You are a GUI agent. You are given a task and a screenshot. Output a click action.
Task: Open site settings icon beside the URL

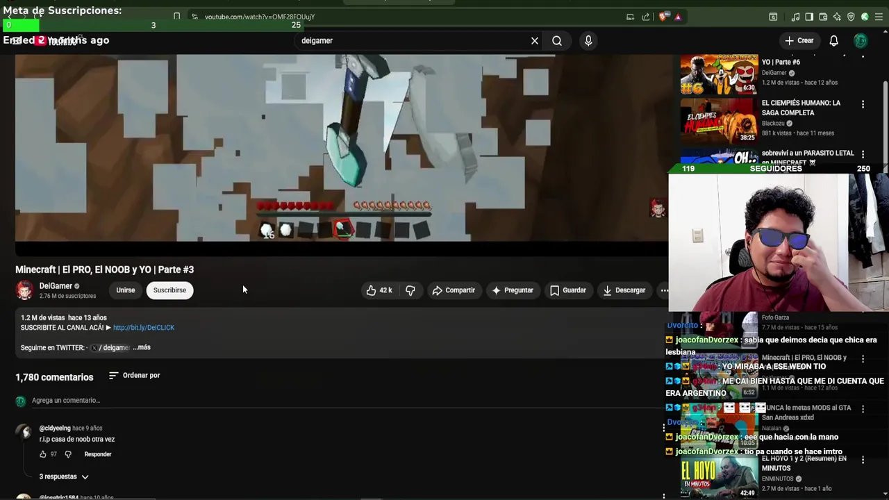coord(194,17)
